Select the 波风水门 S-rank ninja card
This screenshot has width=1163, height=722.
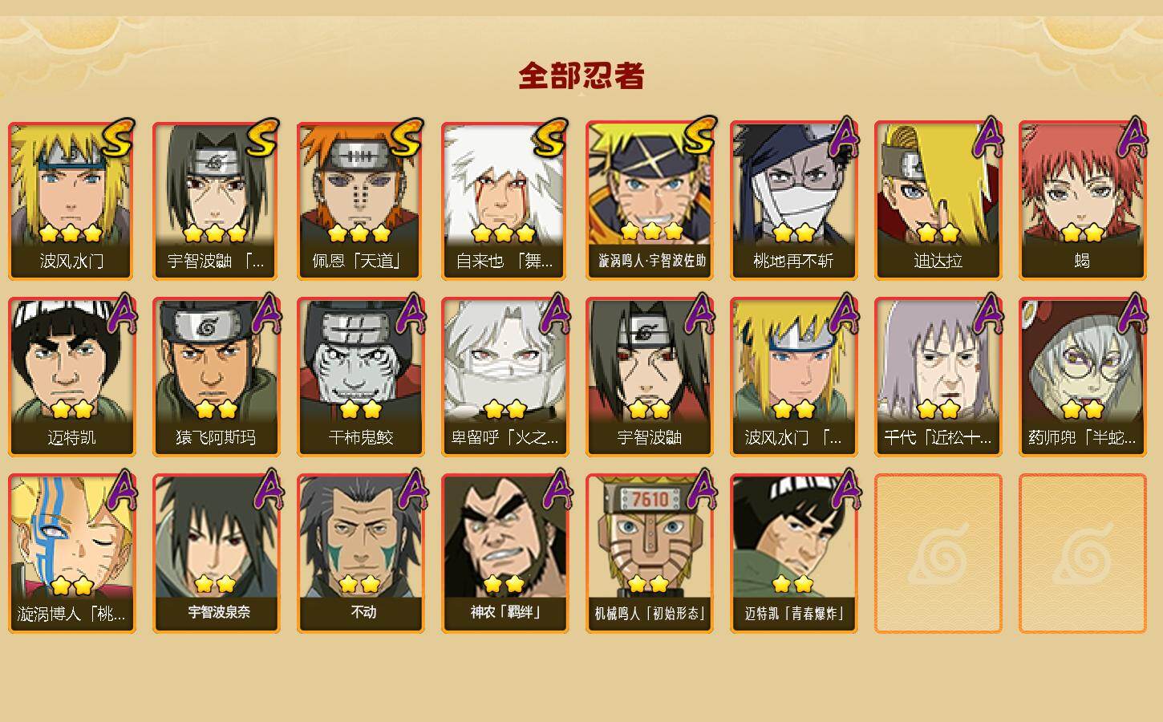(x=72, y=201)
